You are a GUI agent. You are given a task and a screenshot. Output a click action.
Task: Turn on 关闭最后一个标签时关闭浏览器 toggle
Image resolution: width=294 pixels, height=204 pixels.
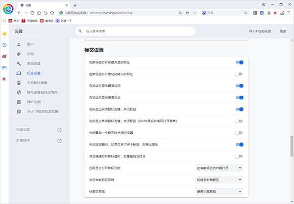[239, 133]
